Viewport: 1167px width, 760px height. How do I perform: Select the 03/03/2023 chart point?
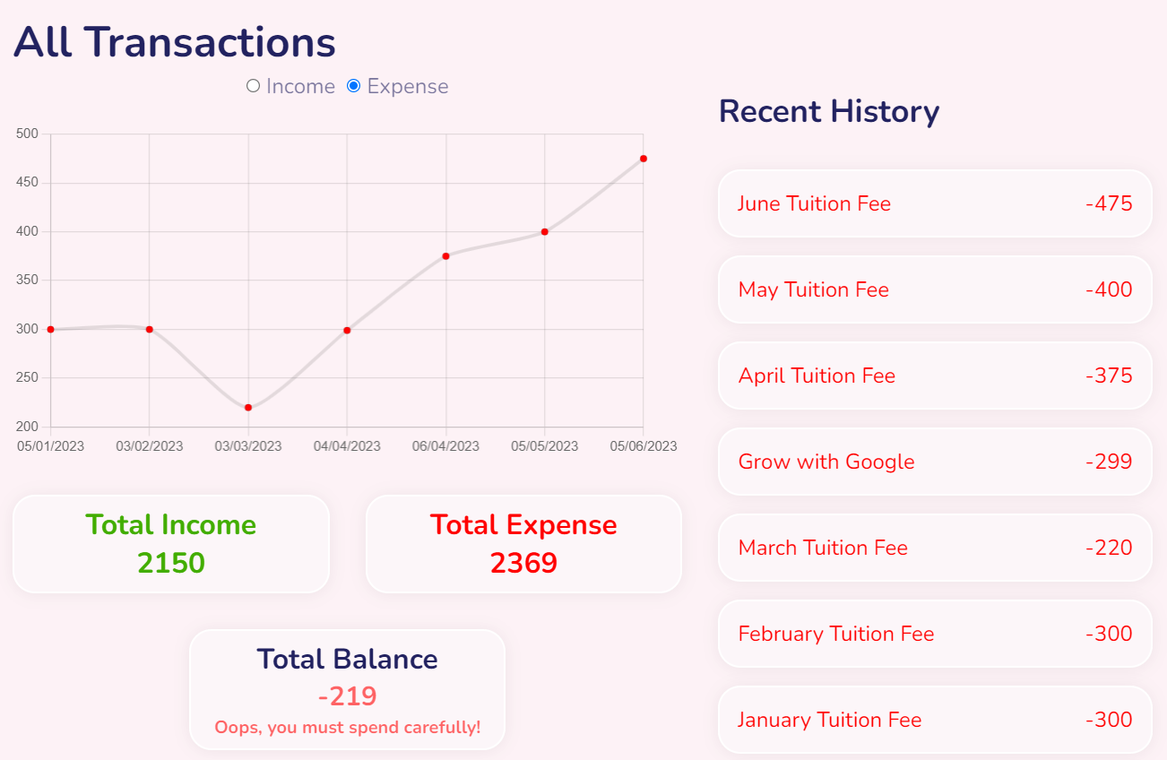point(248,409)
